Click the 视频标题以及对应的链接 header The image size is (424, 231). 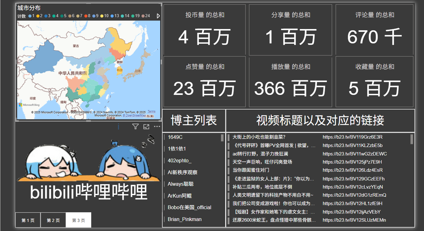[x=320, y=120]
